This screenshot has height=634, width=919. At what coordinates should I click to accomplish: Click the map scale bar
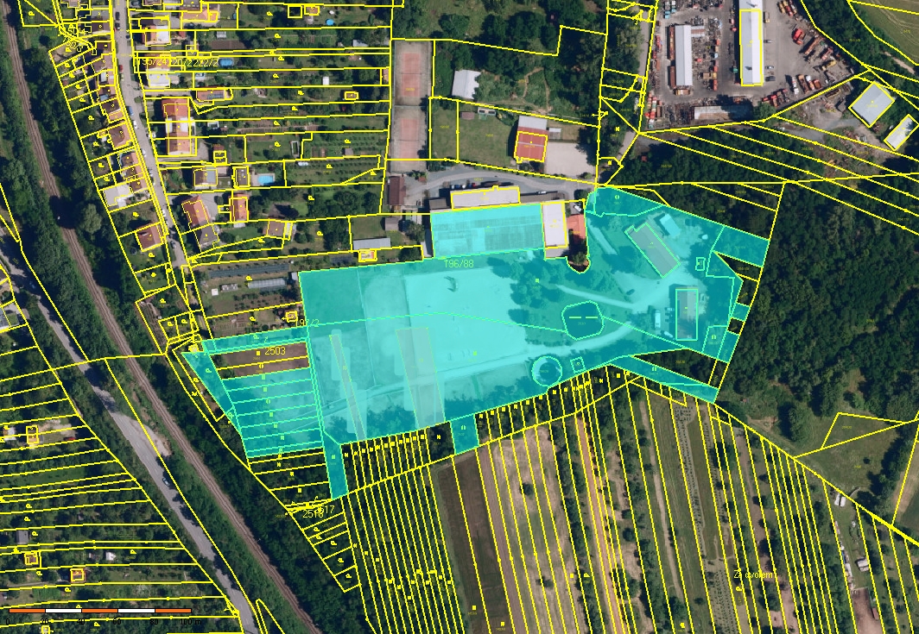[99, 612]
